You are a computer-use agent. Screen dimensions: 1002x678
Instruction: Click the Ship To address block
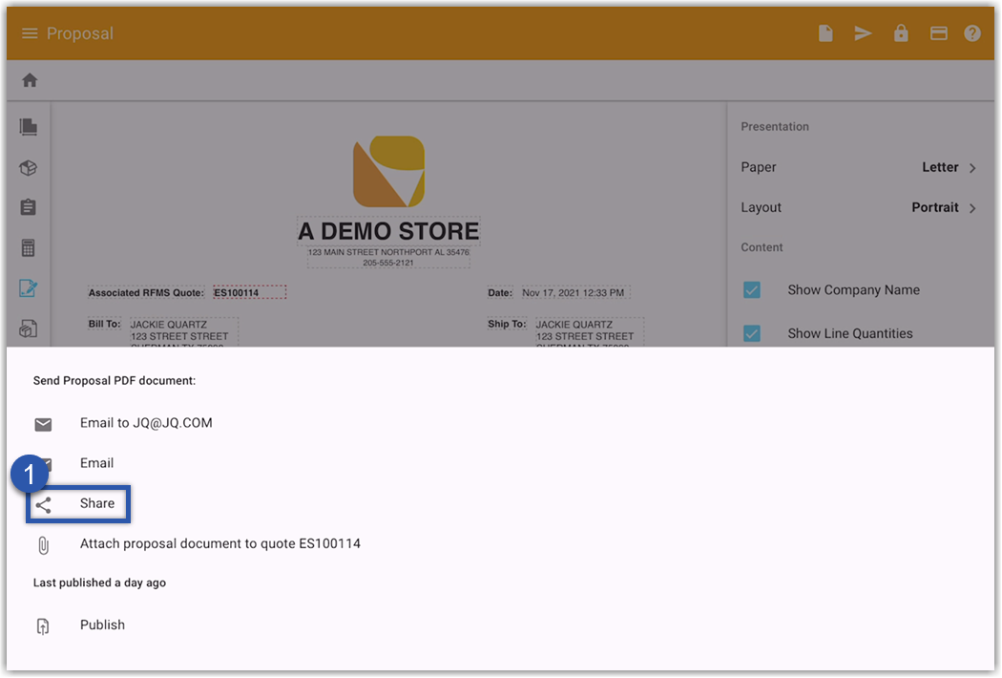pos(589,332)
